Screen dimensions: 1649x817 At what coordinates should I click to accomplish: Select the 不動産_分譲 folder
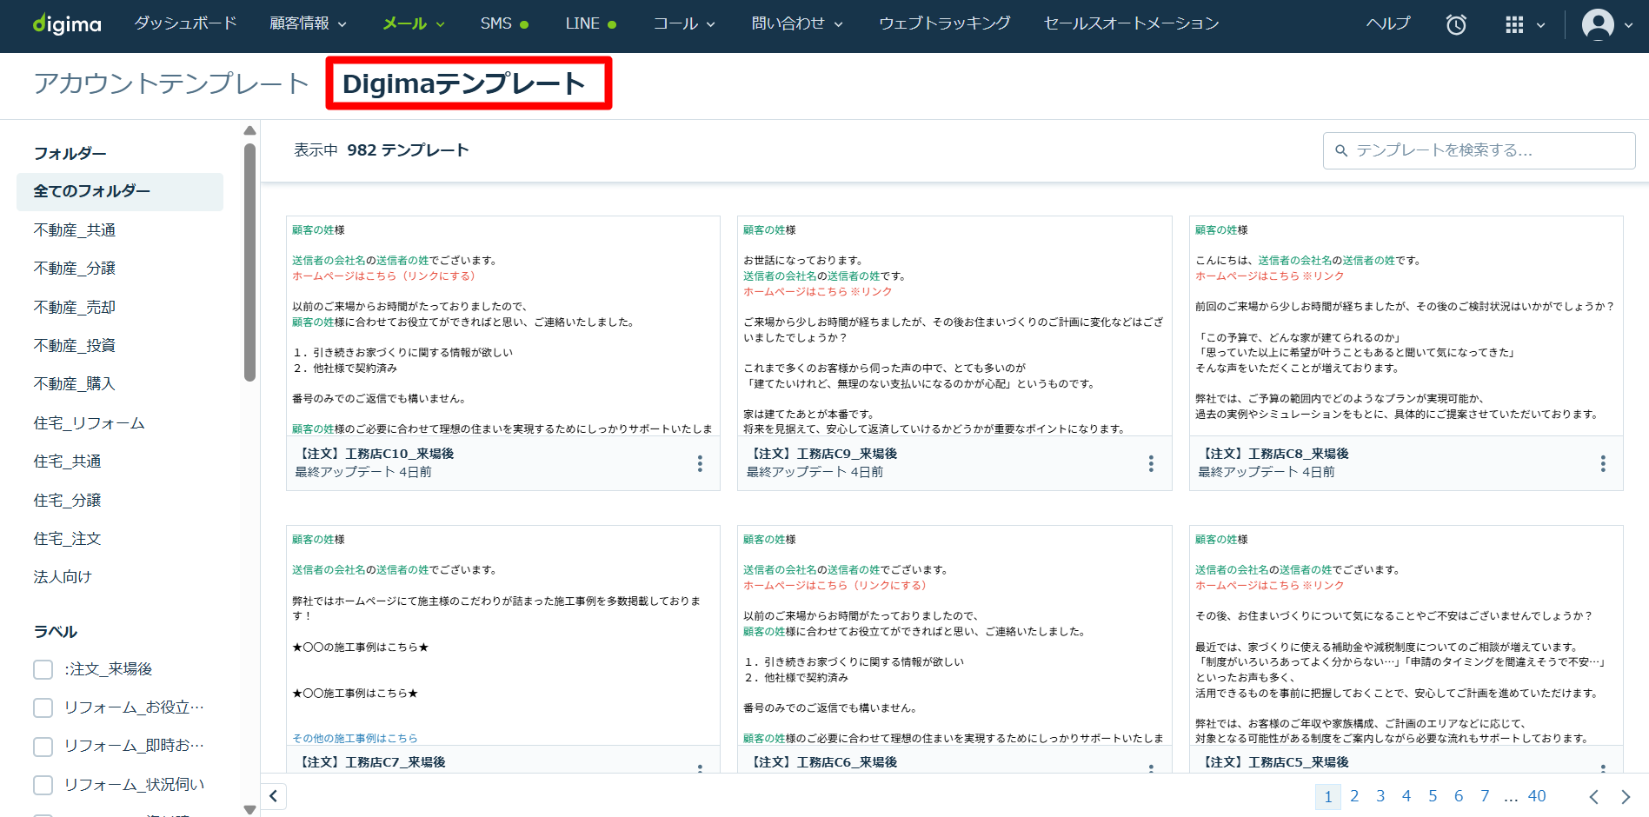click(75, 269)
